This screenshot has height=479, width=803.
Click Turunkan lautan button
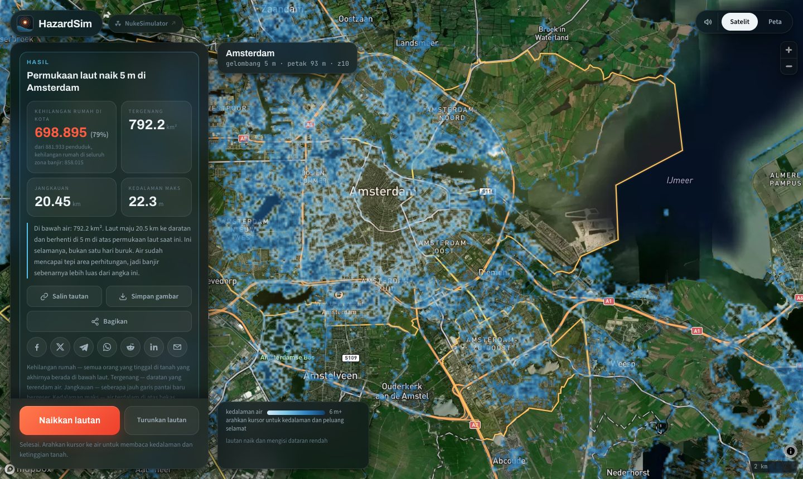coord(162,421)
